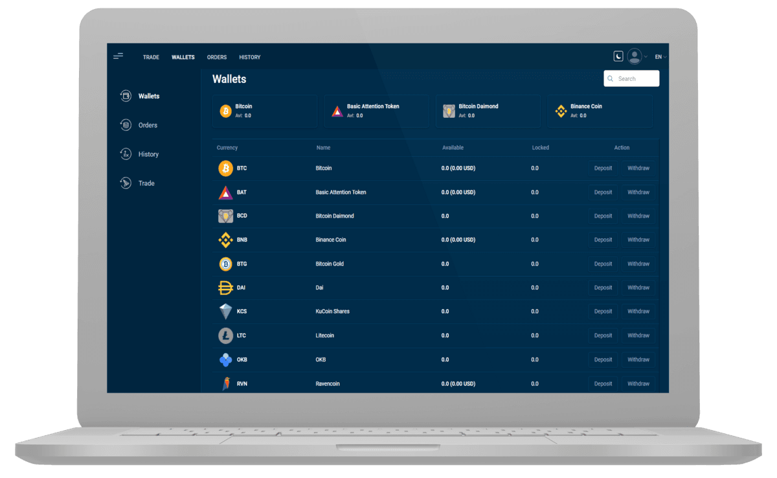Viewport: 777px width, 478px height.
Task: Click the Orders sidebar icon
Action: pos(126,125)
